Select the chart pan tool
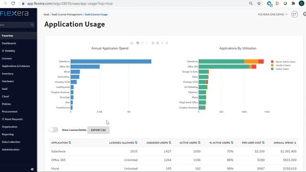The image size is (306, 172). click(142, 43)
